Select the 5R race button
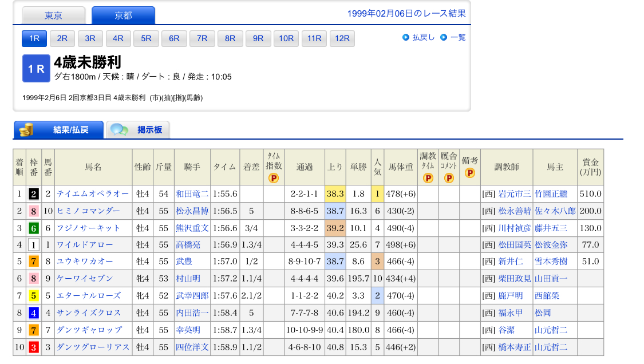 pos(146,38)
